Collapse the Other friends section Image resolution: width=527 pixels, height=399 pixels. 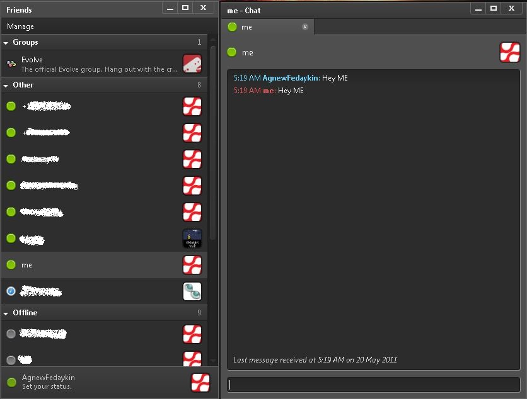click(6, 85)
